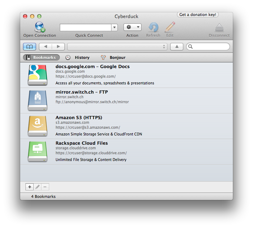Click the Disconnect eject icon
253x228 pixels.
coord(219,27)
